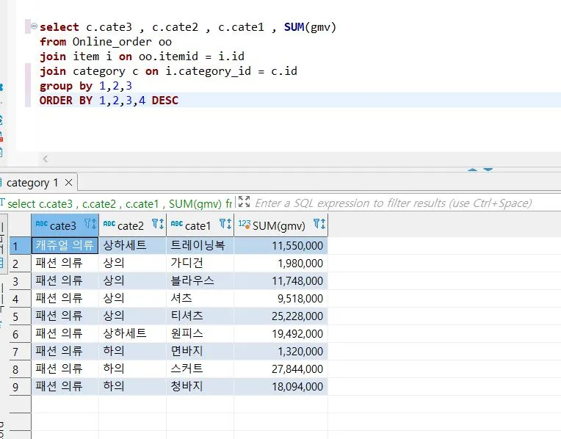Select cell '블라우스'
Screen dimensions: 561x439
click(x=200, y=280)
